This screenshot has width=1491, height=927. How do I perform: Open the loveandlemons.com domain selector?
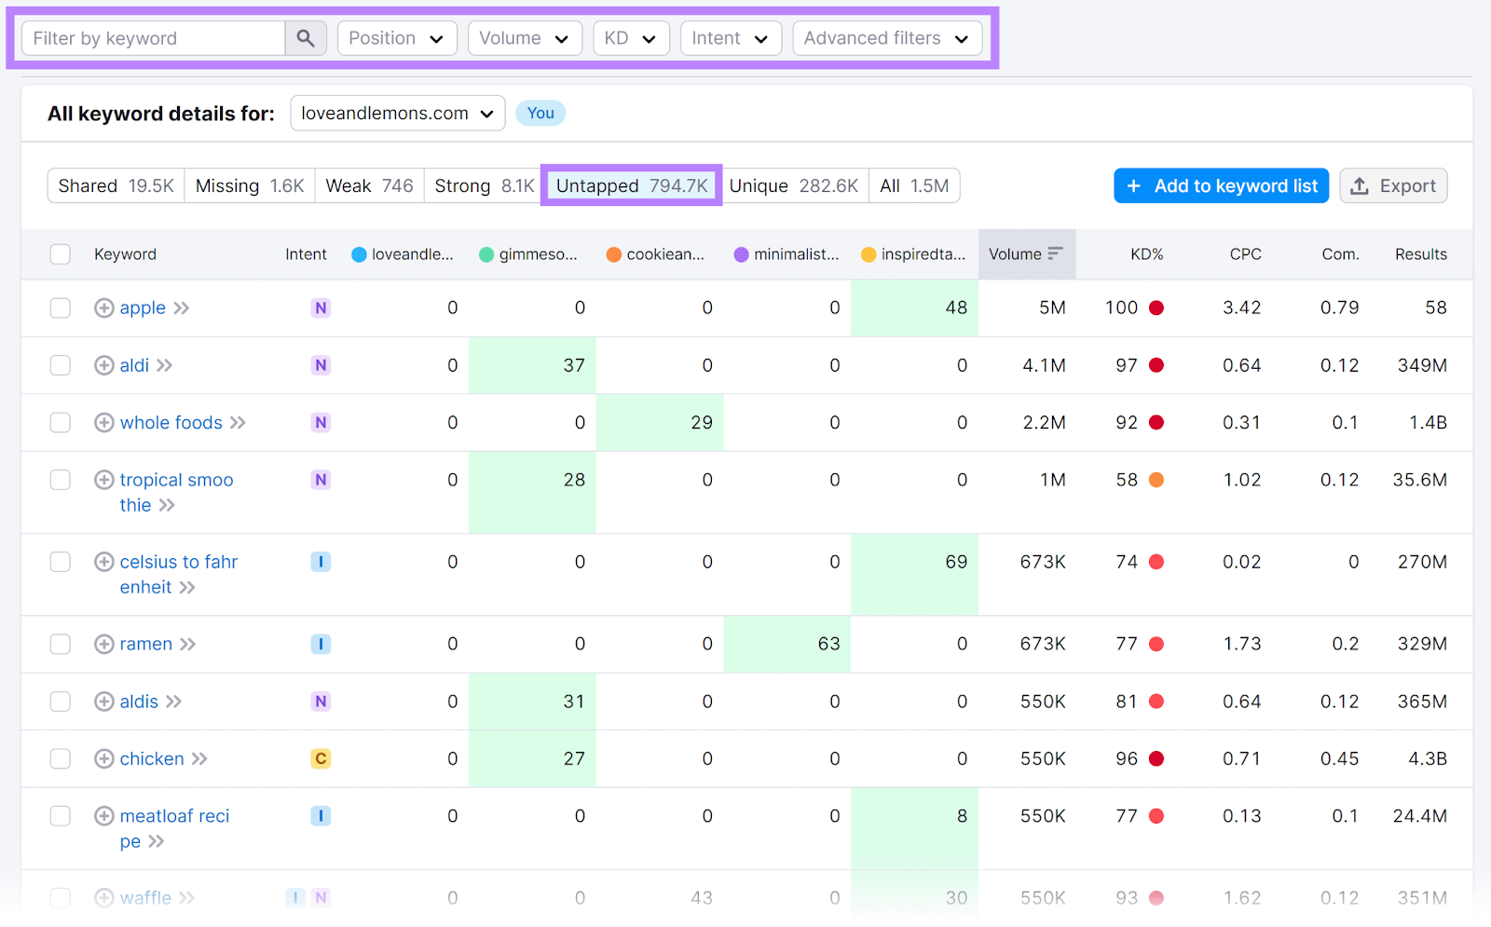tap(397, 113)
